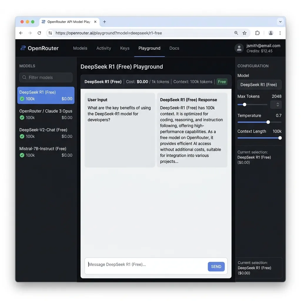Image resolution: width=301 pixels, height=301 pixels.
Task: Click jsmith@email.com account text
Action: (263, 46)
